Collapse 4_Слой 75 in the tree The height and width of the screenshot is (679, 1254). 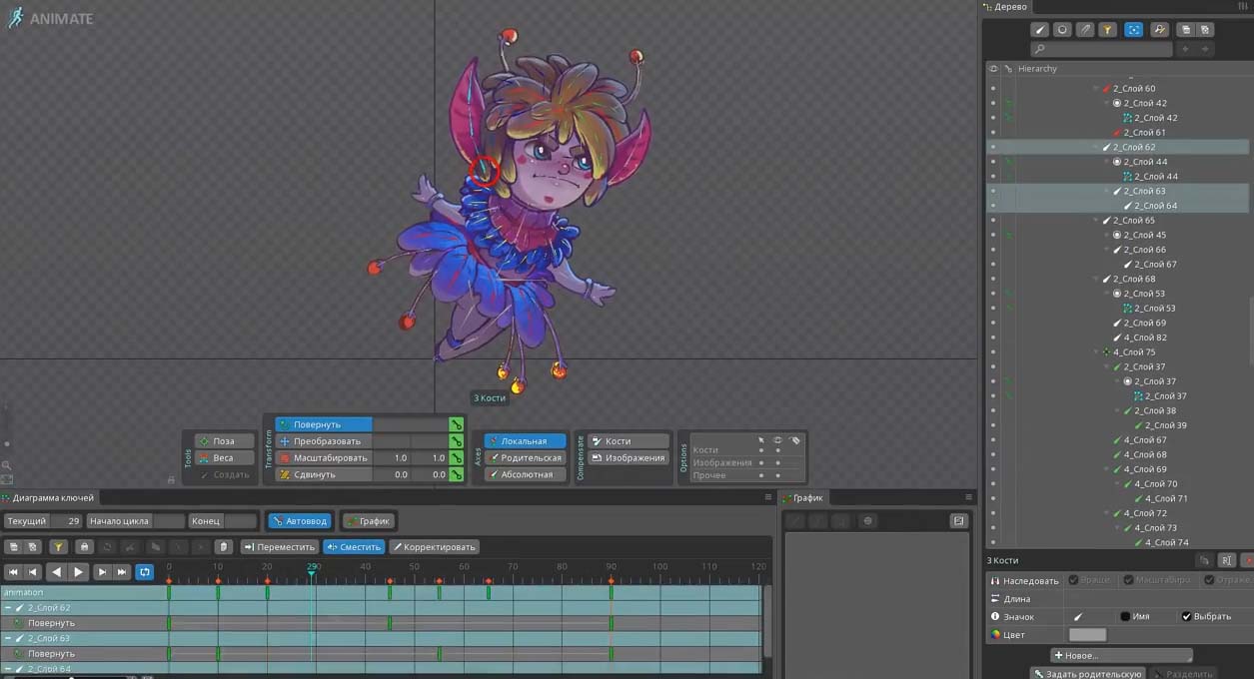click(x=1097, y=352)
